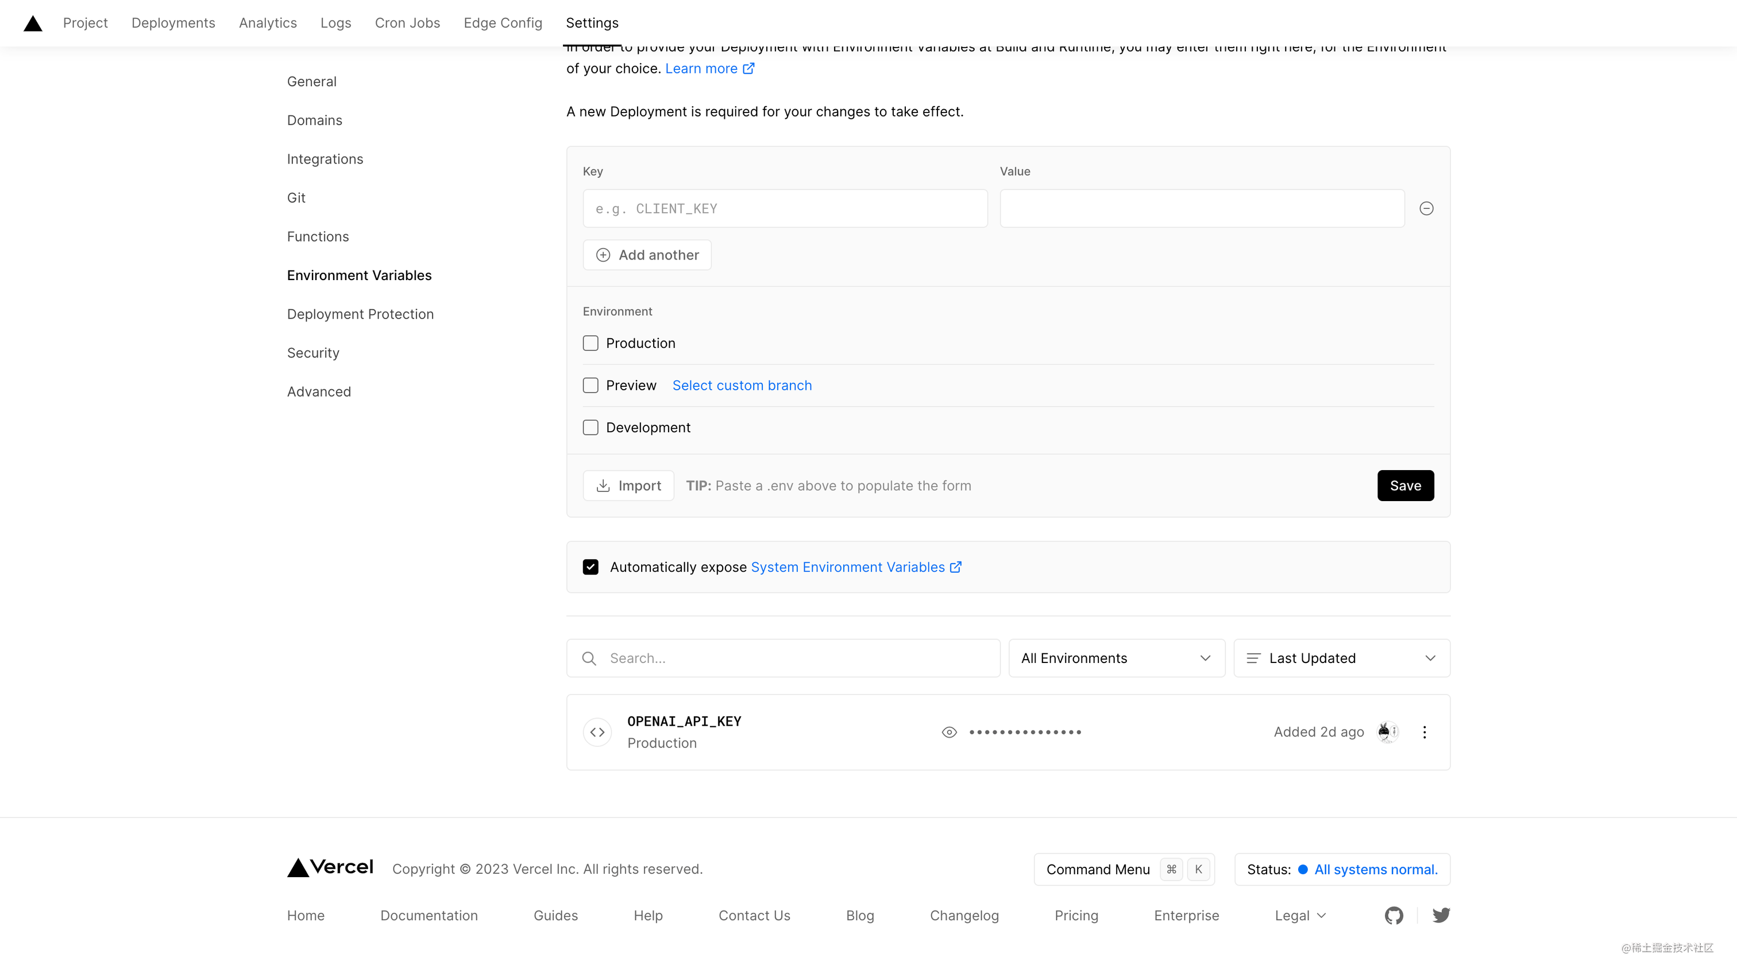
Task: Open the Last Updated sort dropdown
Action: 1342,658
